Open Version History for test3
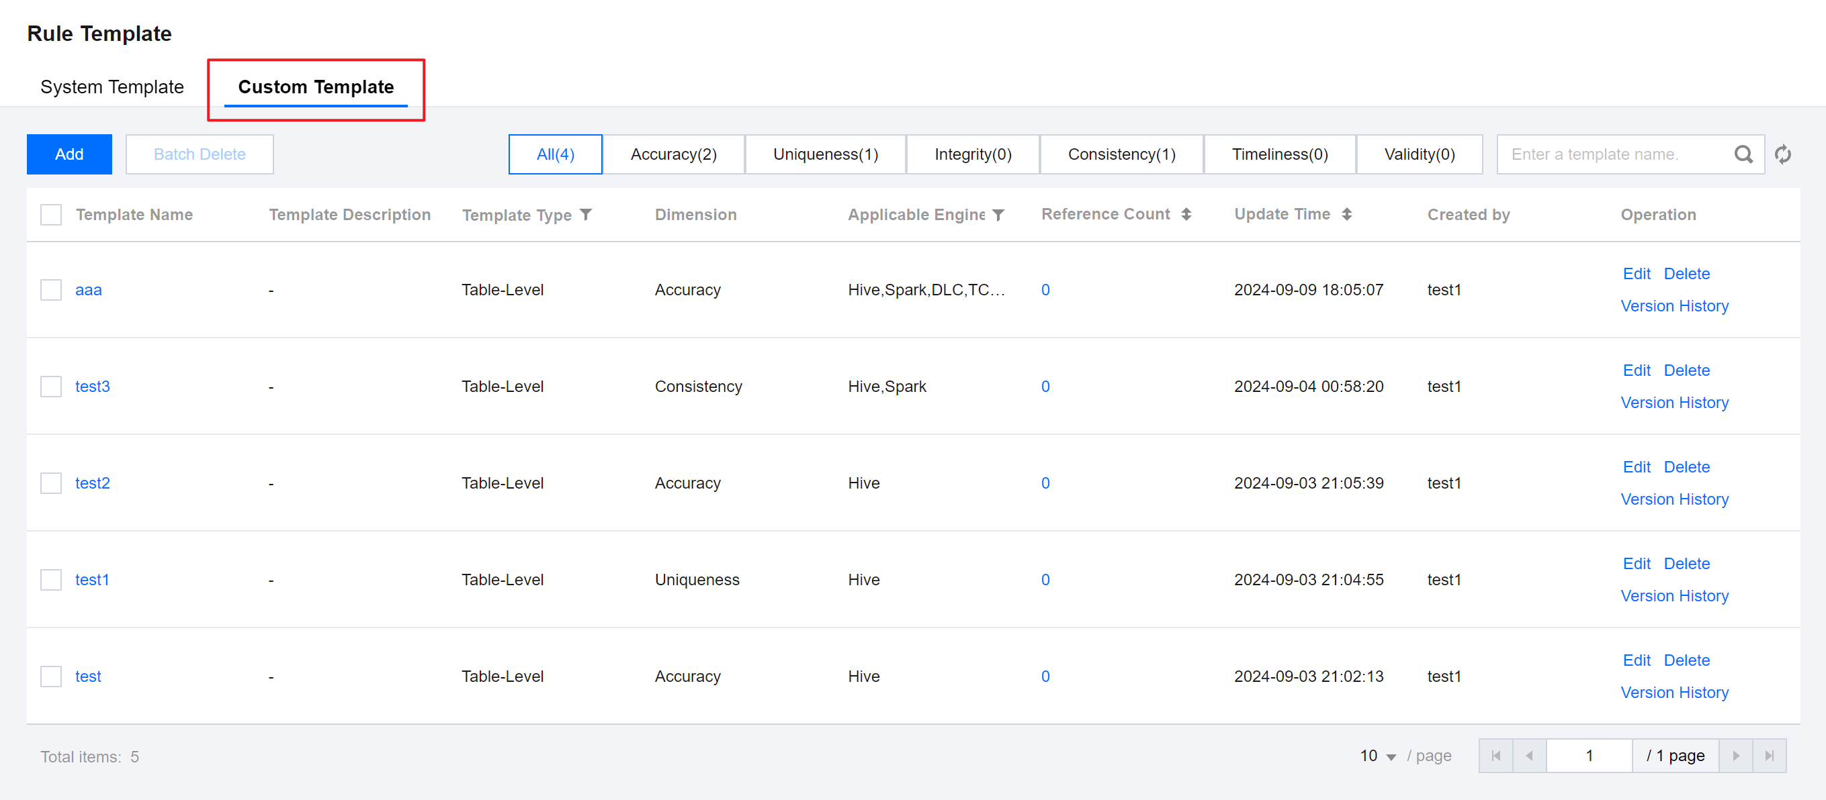1826x800 pixels. coord(1674,403)
